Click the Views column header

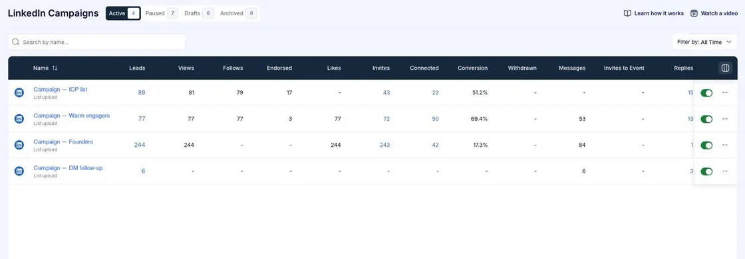[186, 68]
